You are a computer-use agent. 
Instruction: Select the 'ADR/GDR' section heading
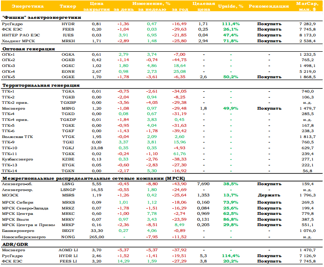[x=15, y=245]
